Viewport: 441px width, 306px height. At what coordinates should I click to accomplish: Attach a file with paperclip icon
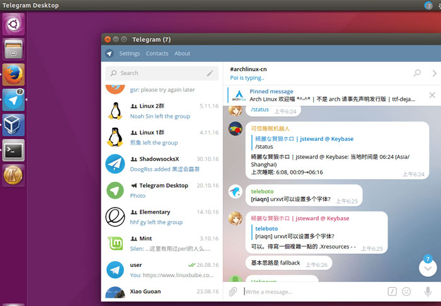tap(232, 292)
